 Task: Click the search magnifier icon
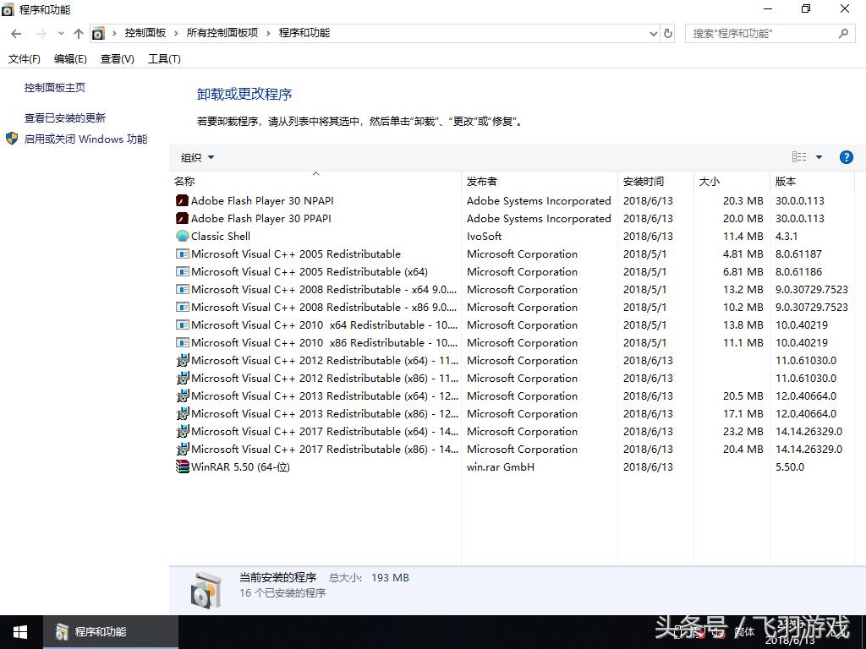point(843,34)
